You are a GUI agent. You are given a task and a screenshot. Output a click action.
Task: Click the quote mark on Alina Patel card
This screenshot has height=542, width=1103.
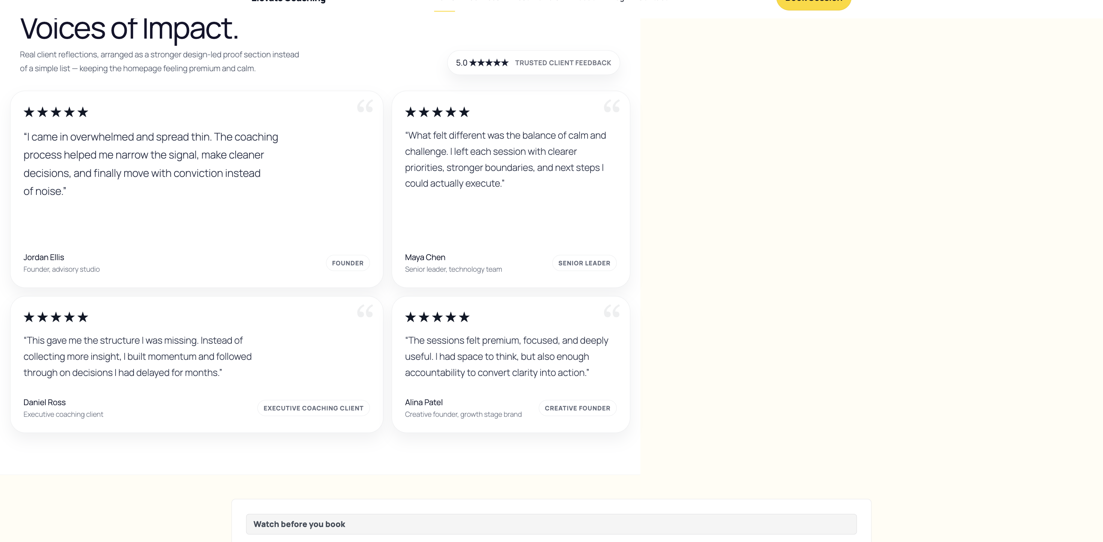[612, 311]
